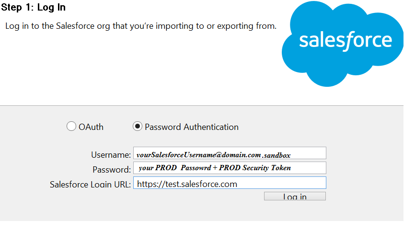Select the OAuth radio button
415x233 pixels.
click(x=71, y=126)
